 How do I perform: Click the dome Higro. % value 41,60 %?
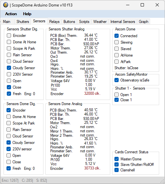click(90, 143)
